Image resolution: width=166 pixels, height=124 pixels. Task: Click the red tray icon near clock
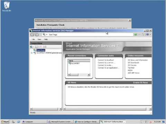[x=150, y=122]
